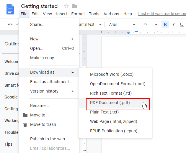
Task: Expand the Download as submenu
Action: tap(48, 72)
